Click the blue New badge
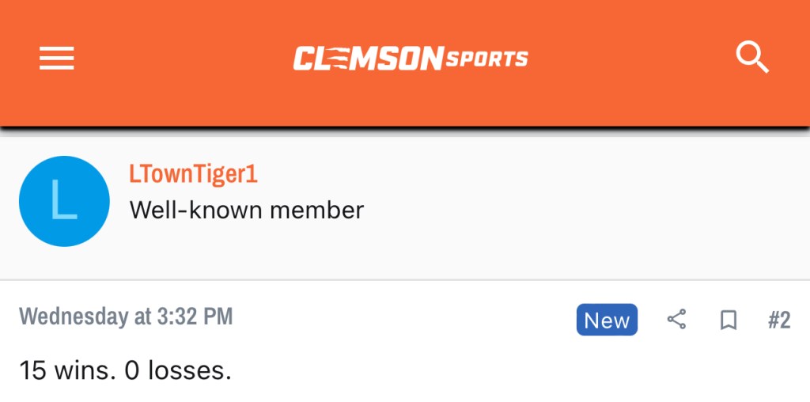This screenshot has width=810, height=402. [x=607, y=320]
